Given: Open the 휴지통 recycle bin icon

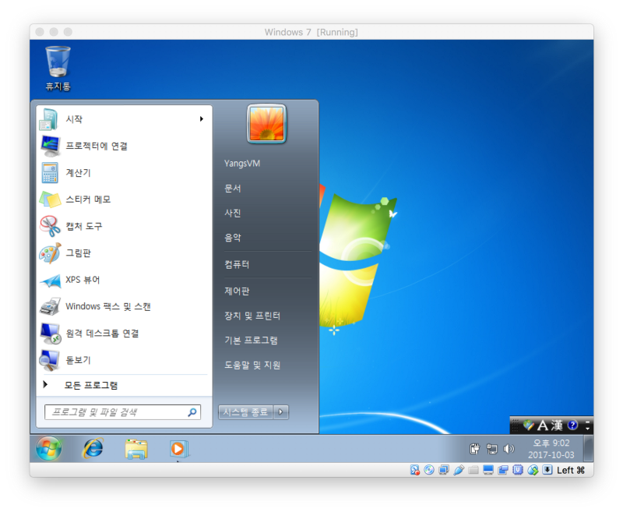Looking at the screenshot, I should [58, 69].
